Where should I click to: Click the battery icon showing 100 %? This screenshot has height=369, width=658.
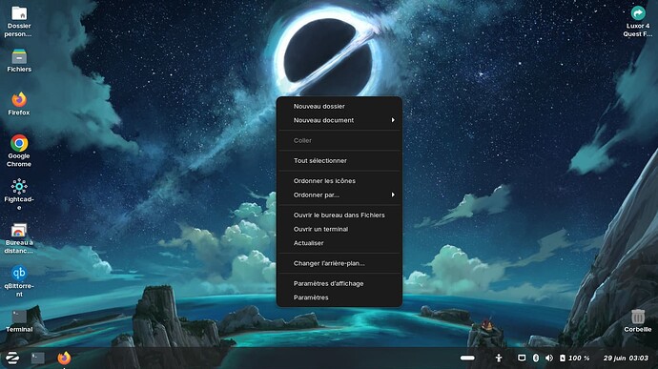click(574, 359)
